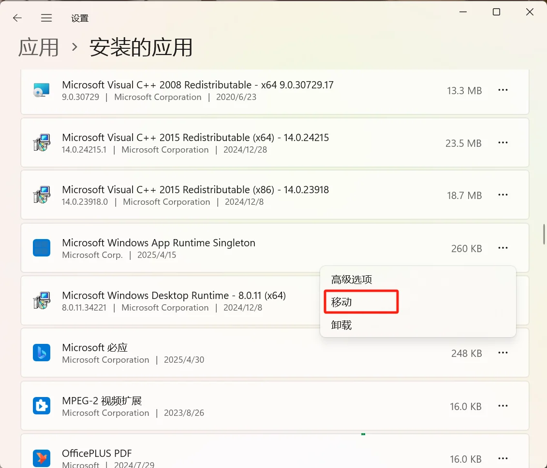The image size is (547, 468).
Task: Open options menu for OfficePlus PDF
Action: (503, 459)
